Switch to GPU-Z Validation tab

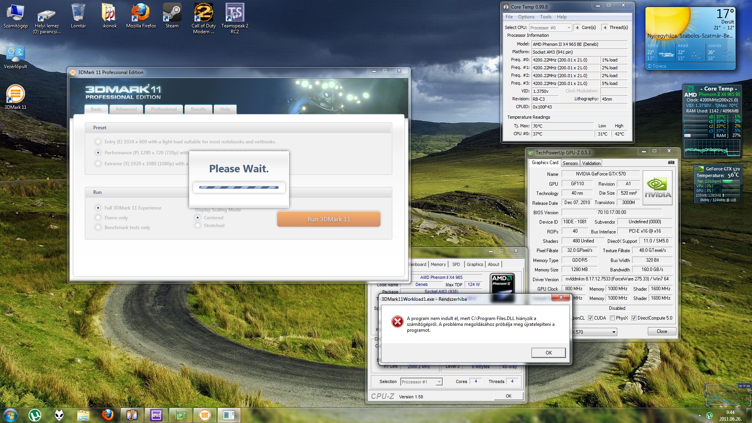[591, 163]
